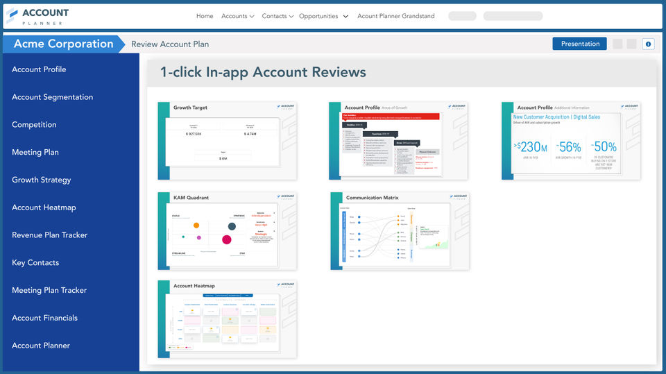Open the Growth Target slide thumbnail
666x374 pixels.
pyautogui.click(x=228, y=141)
